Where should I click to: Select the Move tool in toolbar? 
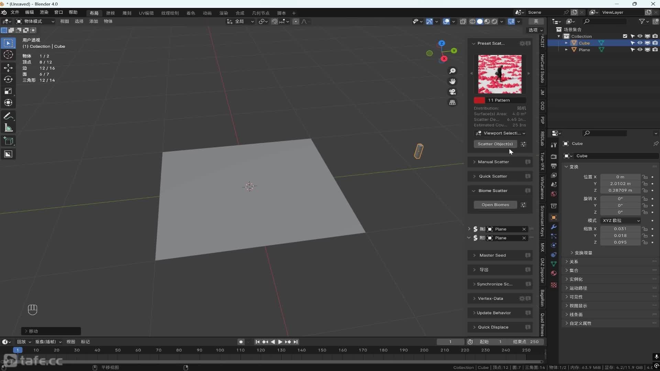click(8, 68)
